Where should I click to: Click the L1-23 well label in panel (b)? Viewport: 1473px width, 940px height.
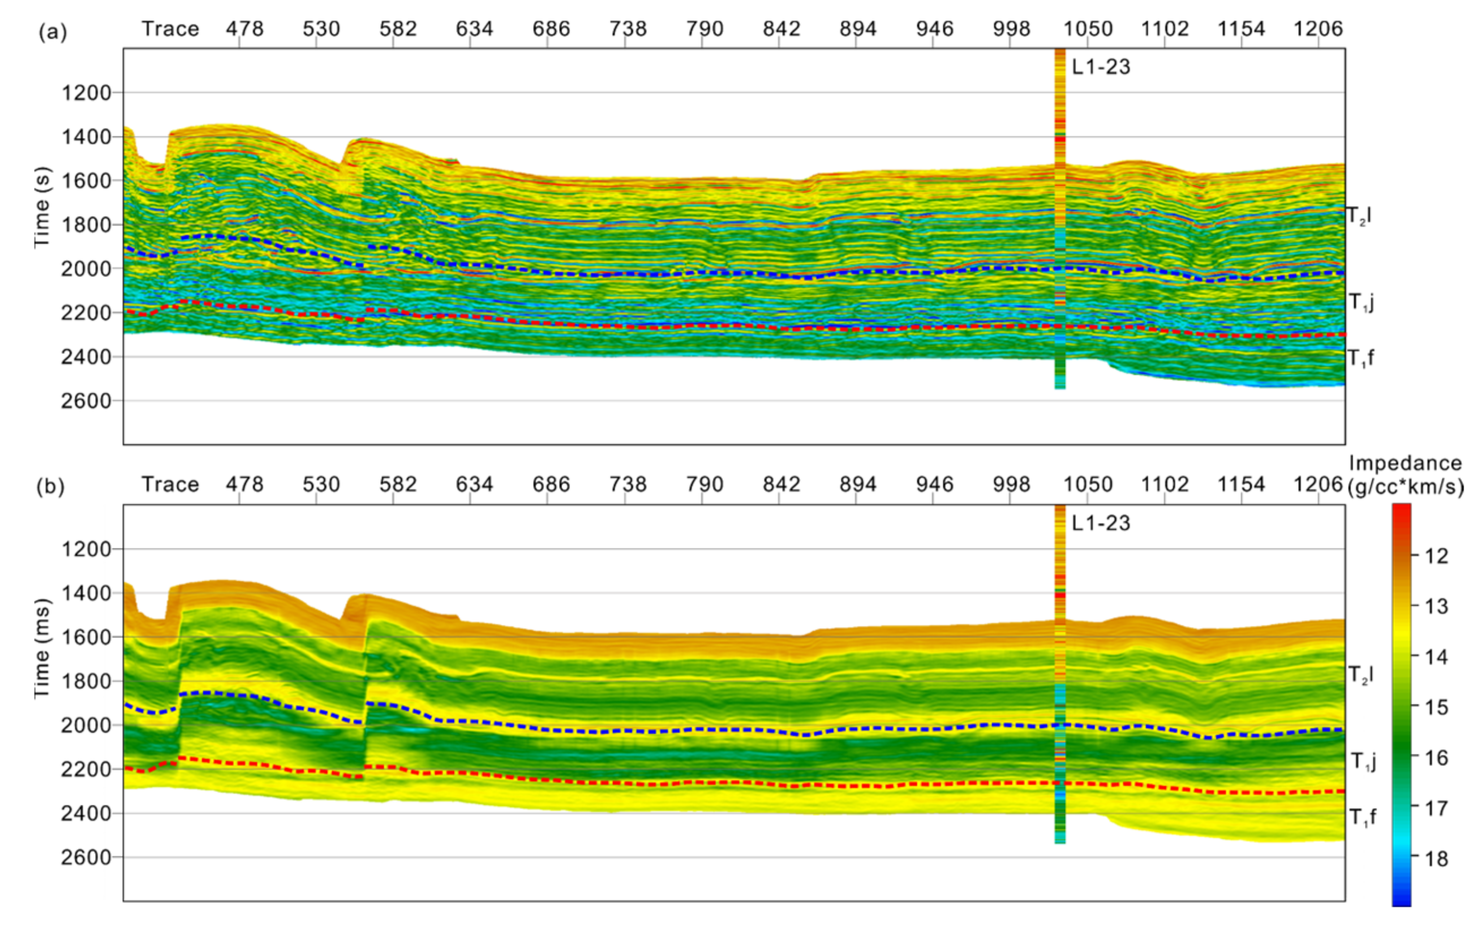click(x=1101, y=523)
